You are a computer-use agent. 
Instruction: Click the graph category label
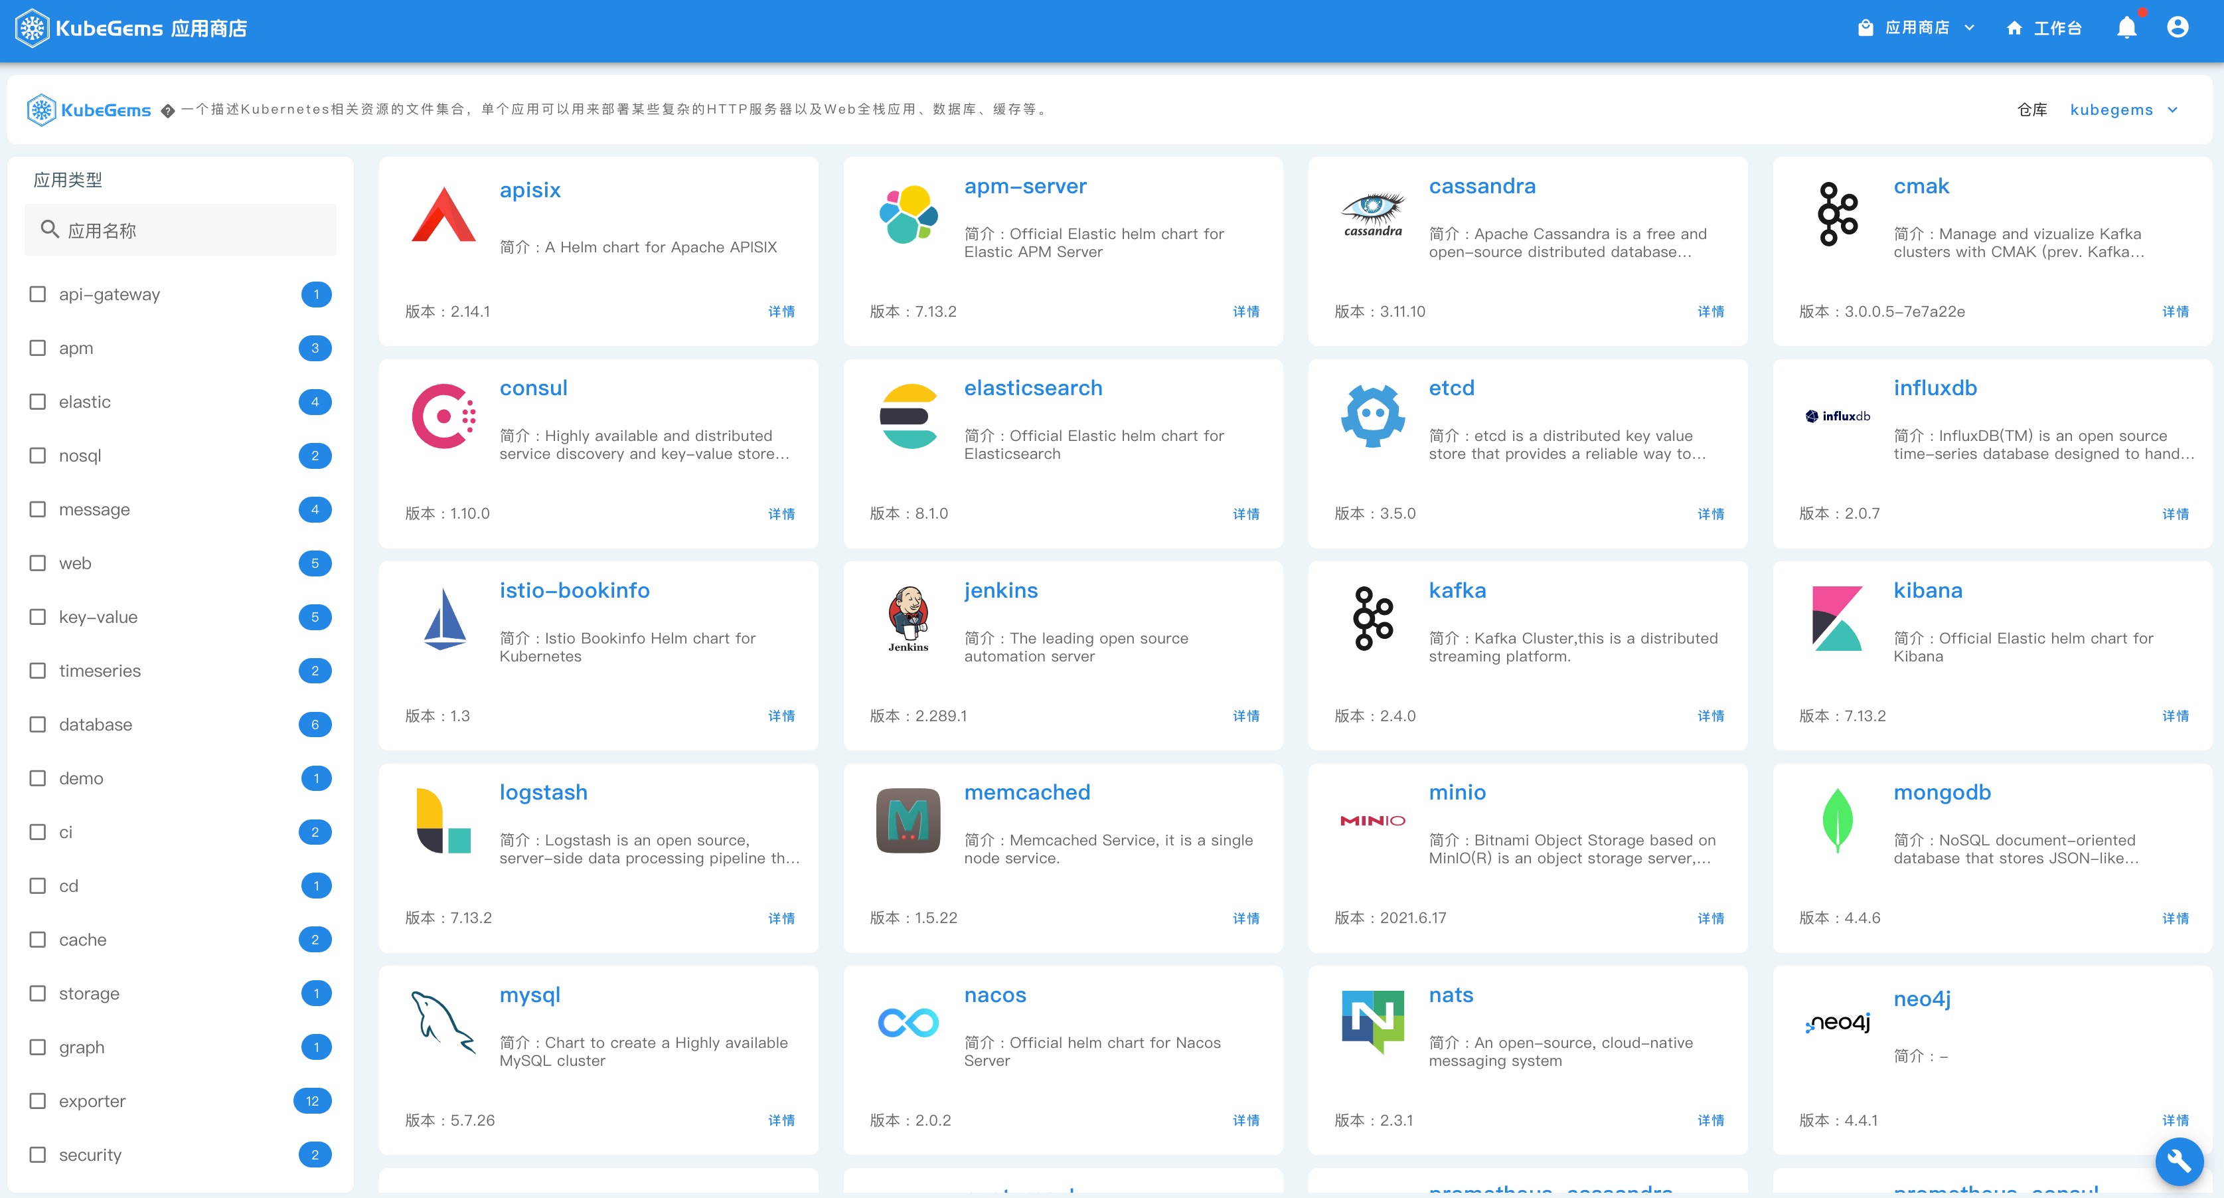82,1048
